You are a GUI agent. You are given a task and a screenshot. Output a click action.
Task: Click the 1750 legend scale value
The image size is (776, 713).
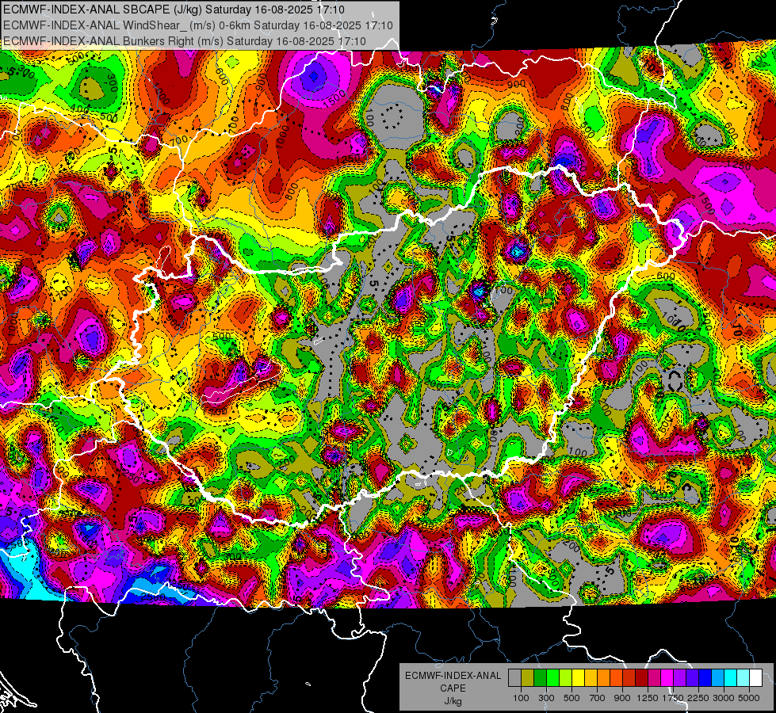(673, 698)
